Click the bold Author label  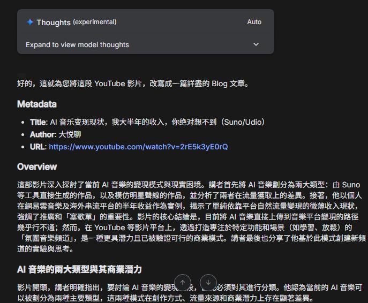pyautogui.click(x=43, y=134)
